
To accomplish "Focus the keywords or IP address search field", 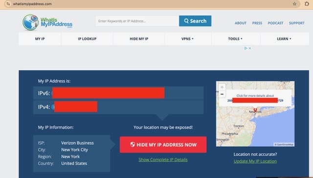I will 137,21.
